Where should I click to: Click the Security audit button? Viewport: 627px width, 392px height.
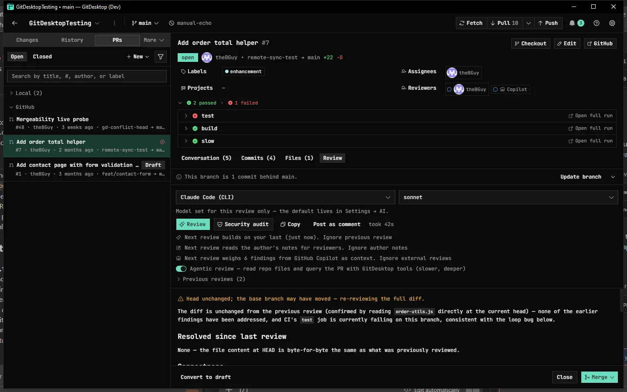[x=243, y=224]
